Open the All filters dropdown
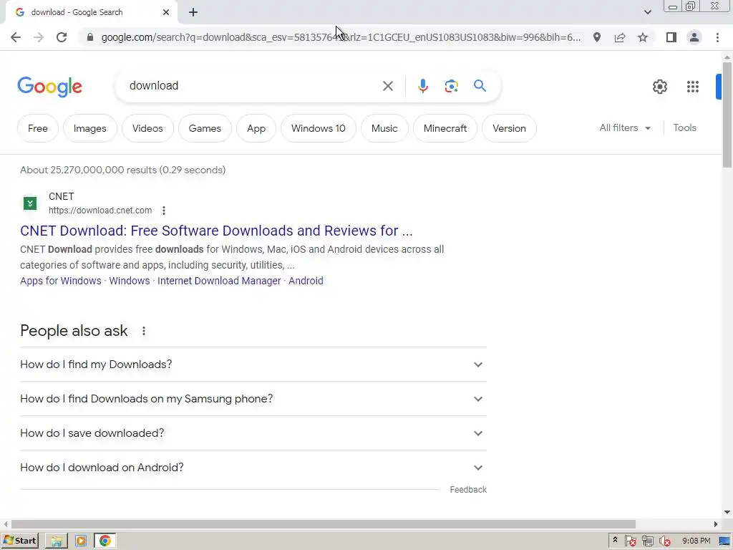 coord(625,127)
